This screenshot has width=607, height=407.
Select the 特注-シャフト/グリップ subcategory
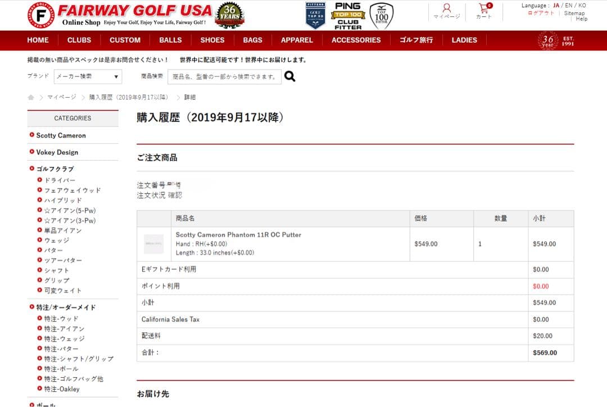pos(79,359)
